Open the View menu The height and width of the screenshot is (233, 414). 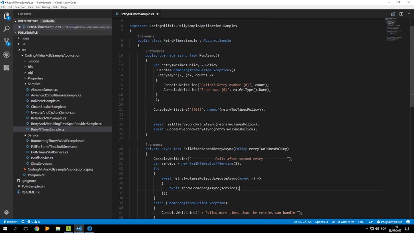(x=31, y=7)
